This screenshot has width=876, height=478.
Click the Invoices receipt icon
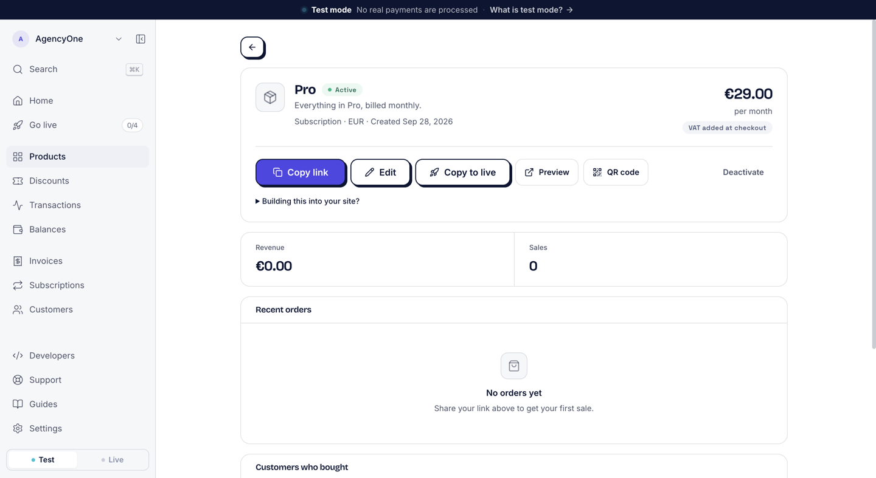[x=18, y=261]
